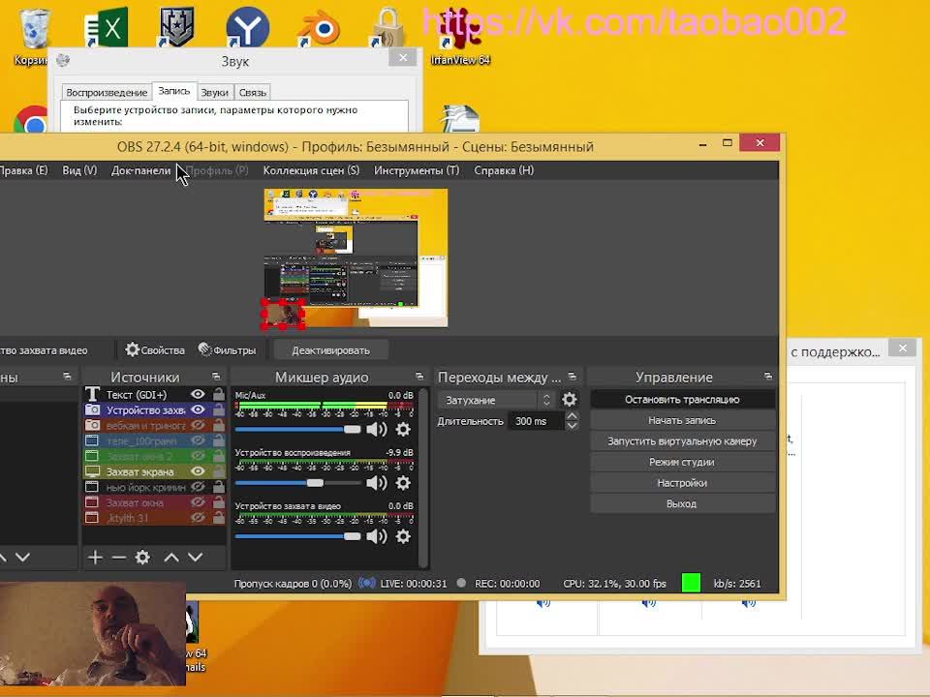930x697 pixels.
Task: Click Запустить виртуальную камеру button
Action: (682, 441)
